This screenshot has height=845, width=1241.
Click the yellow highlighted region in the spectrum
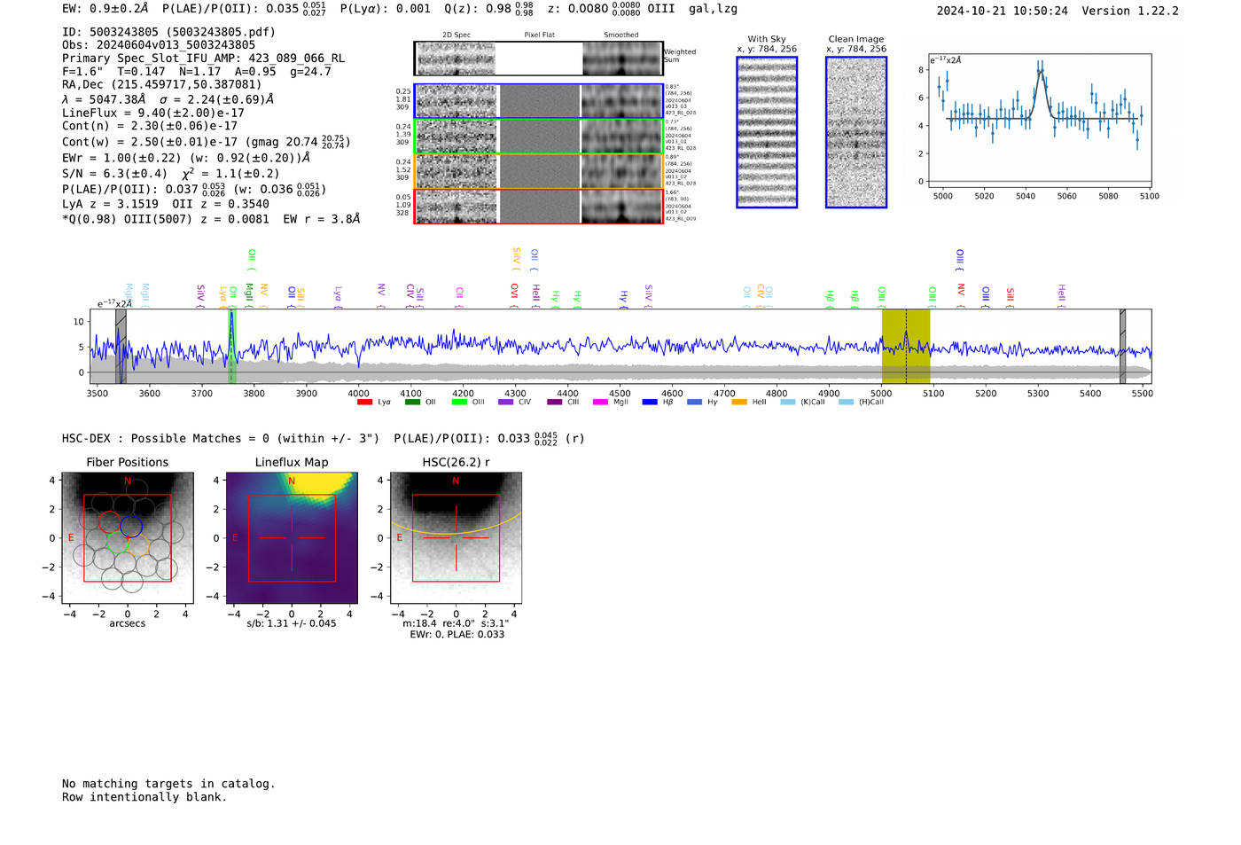[x=906, y=346]
